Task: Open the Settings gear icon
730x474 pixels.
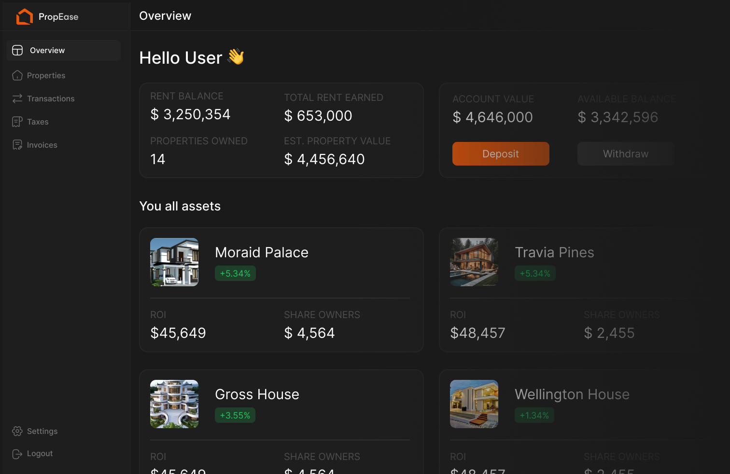Action: coord(17,431)
